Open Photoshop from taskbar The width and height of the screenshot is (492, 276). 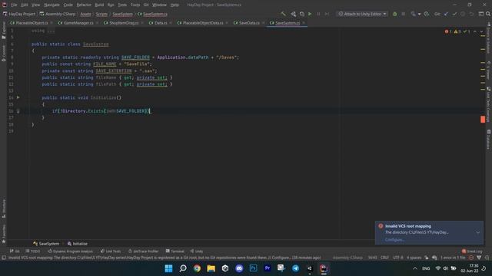(x=253, y=268)
